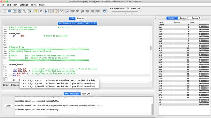Click the 'number_end:' label in editor
211x118 pixels.
click(14, 34)
